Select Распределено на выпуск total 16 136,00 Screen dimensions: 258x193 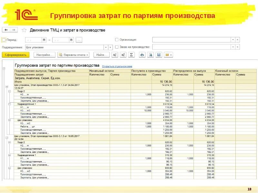point(208,82)
